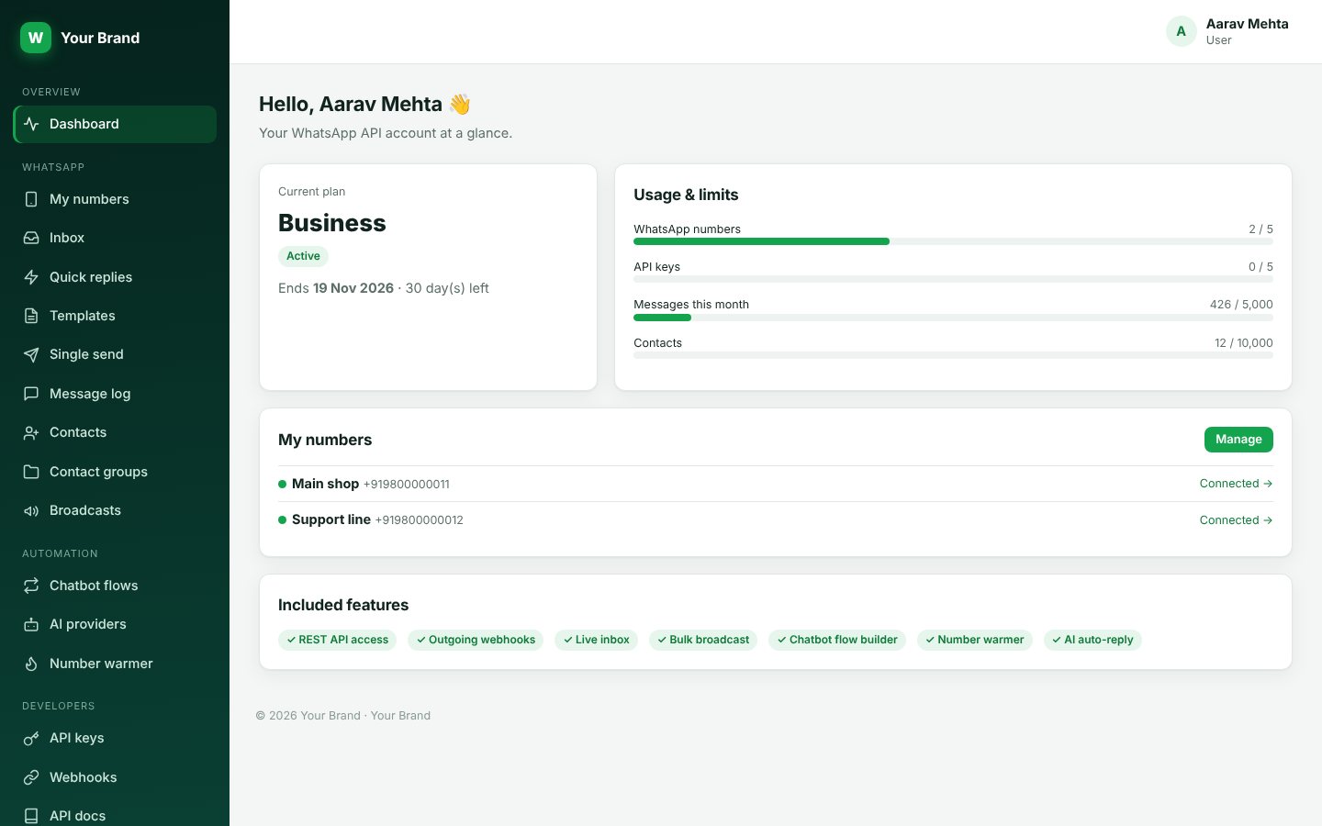Click the Inbox tray icon
The width and height of the screenshot is (1322, 826).
(31, 238)
